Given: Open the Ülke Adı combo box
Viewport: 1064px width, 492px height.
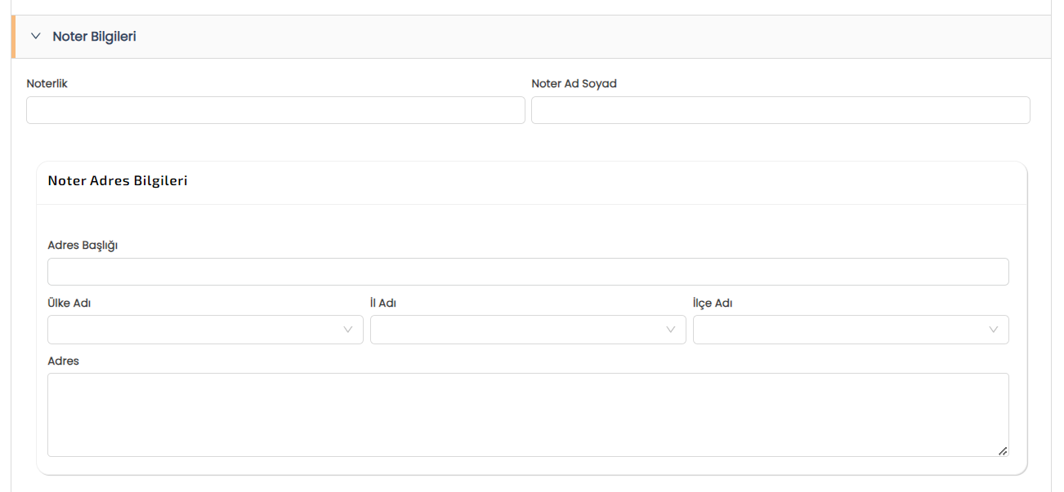Looking at the screenshot, I should pos(196,330).
